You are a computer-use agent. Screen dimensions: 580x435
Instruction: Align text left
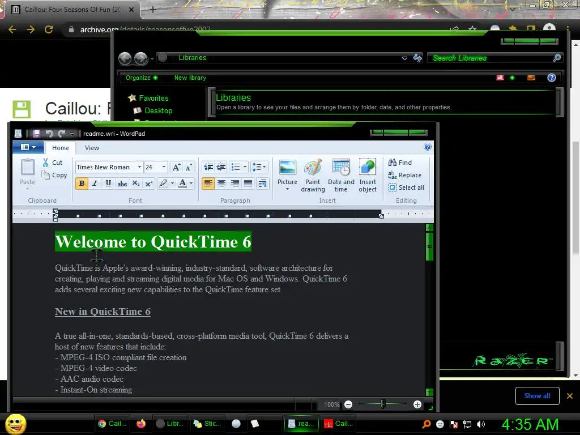pos(208,183)
